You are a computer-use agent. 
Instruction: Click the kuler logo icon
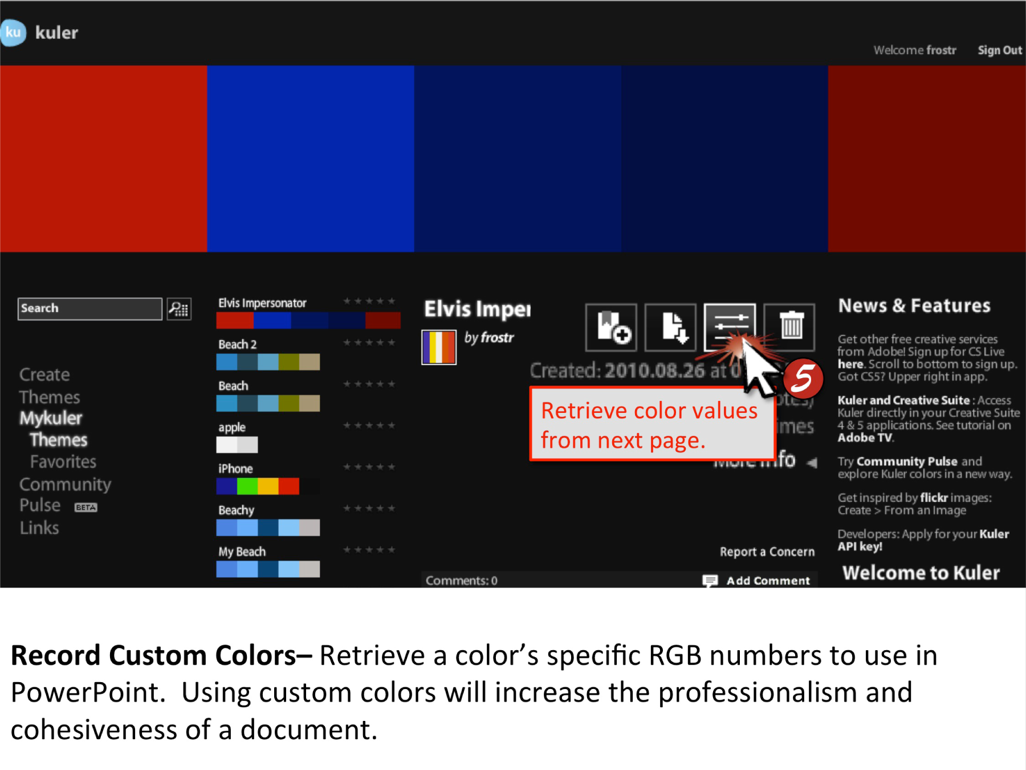tap(13, 33)
